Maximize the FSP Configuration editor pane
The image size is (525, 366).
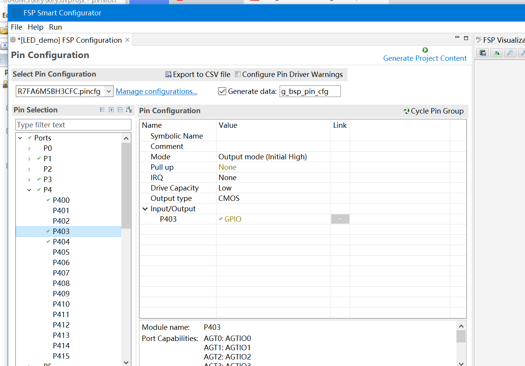coord(466,38)
